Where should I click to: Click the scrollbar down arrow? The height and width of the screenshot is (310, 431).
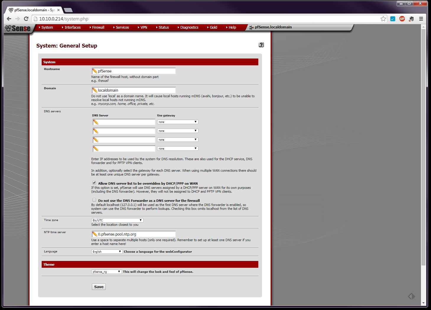coord(423,303)
